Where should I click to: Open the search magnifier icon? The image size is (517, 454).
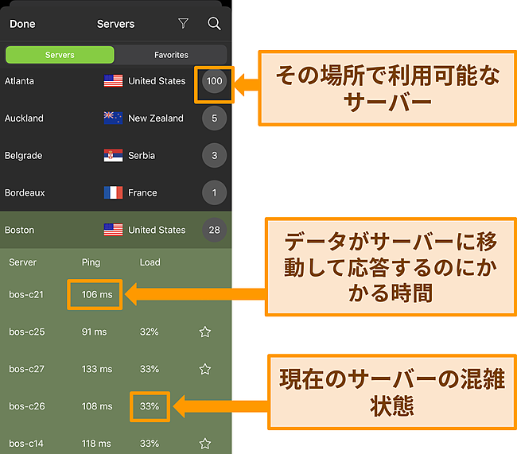(214, 23)
